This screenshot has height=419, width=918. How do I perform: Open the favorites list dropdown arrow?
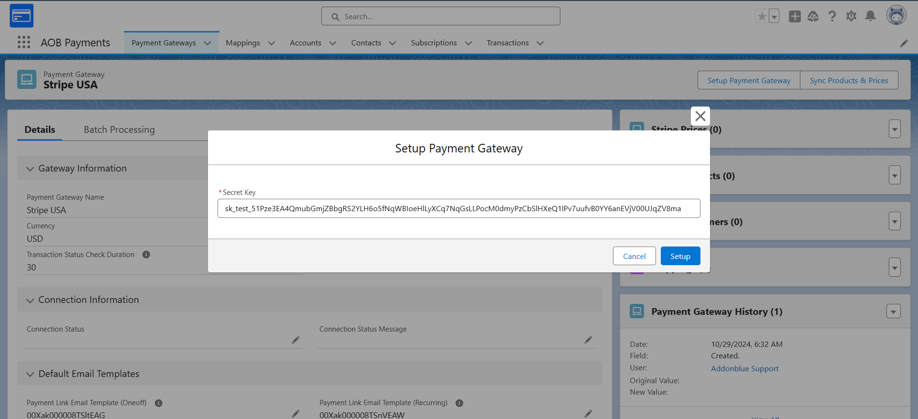774,16
